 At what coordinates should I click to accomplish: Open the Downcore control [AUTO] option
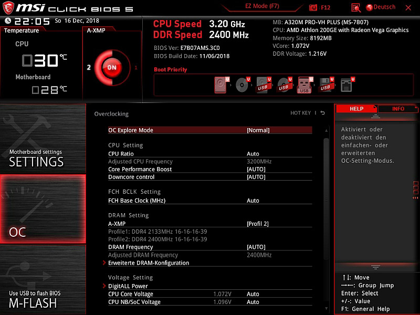[x=210, y=177]
